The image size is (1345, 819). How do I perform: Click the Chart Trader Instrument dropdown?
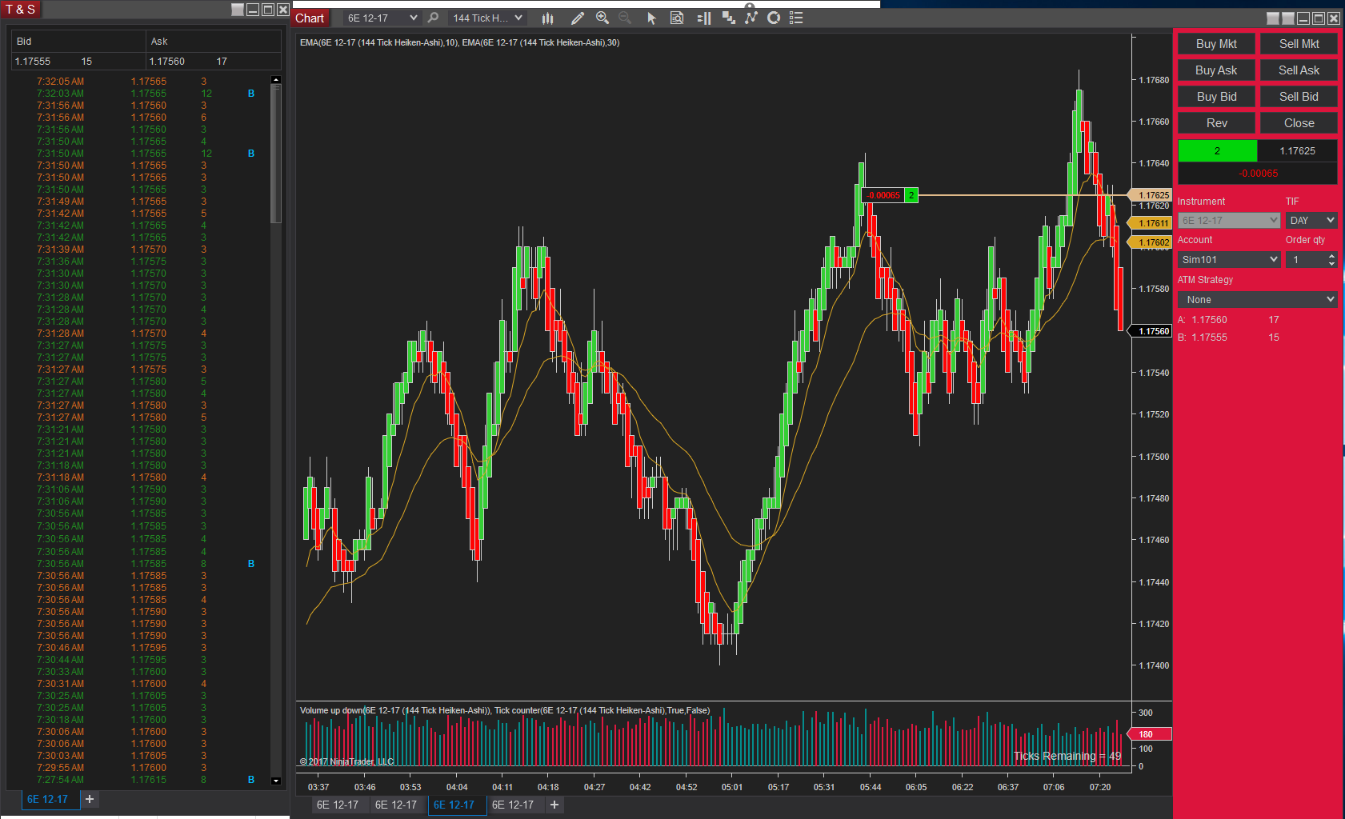(1229, 220)
